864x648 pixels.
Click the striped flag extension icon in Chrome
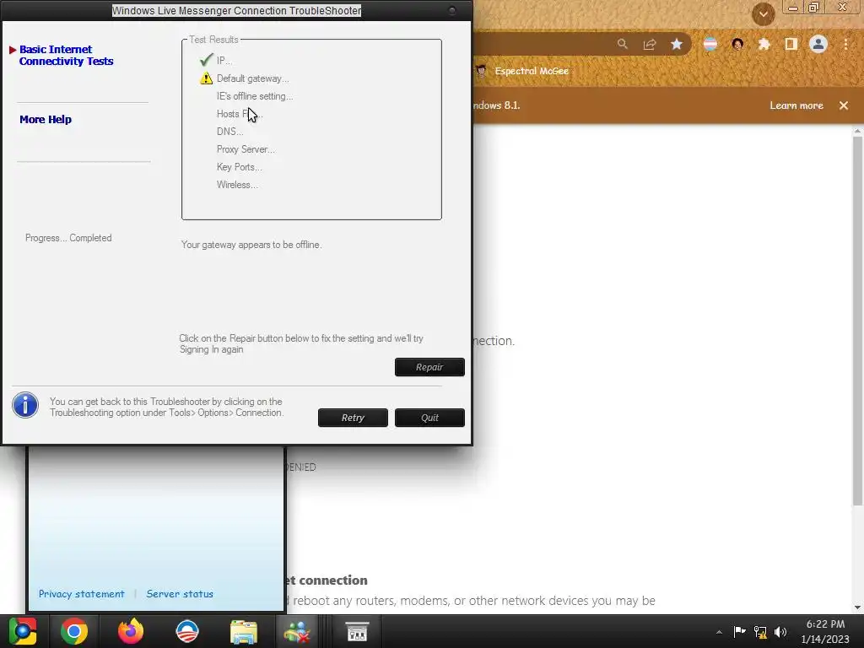[x=710, y=44]
